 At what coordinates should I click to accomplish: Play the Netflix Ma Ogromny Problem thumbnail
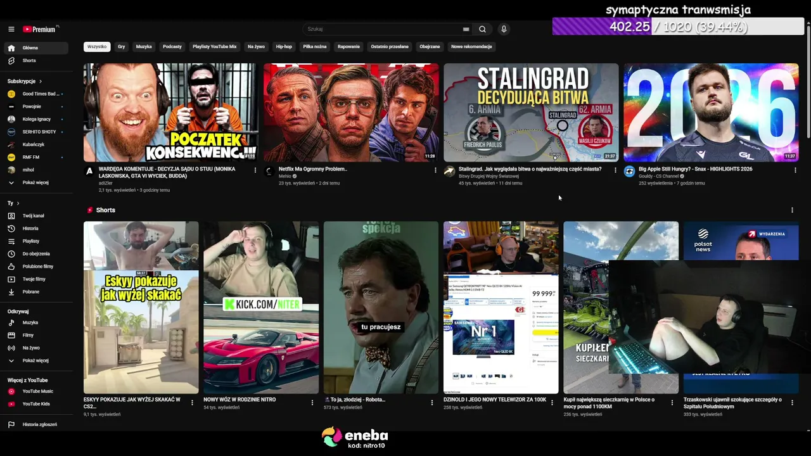pos(351,113)
